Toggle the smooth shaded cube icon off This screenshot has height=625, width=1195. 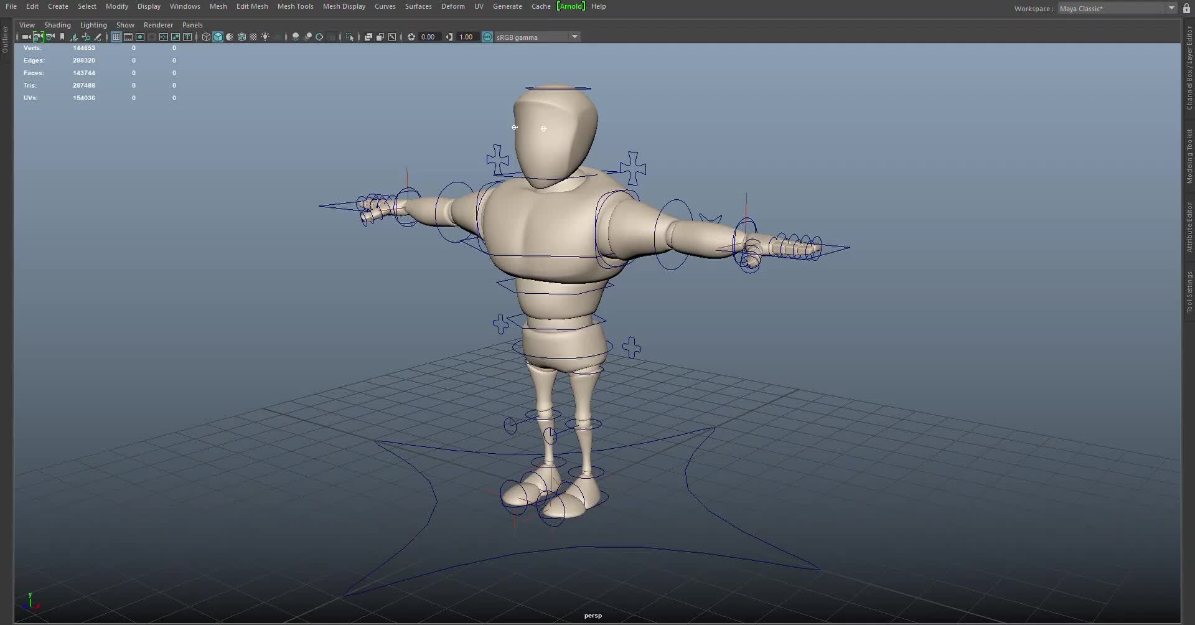[218, 37]
